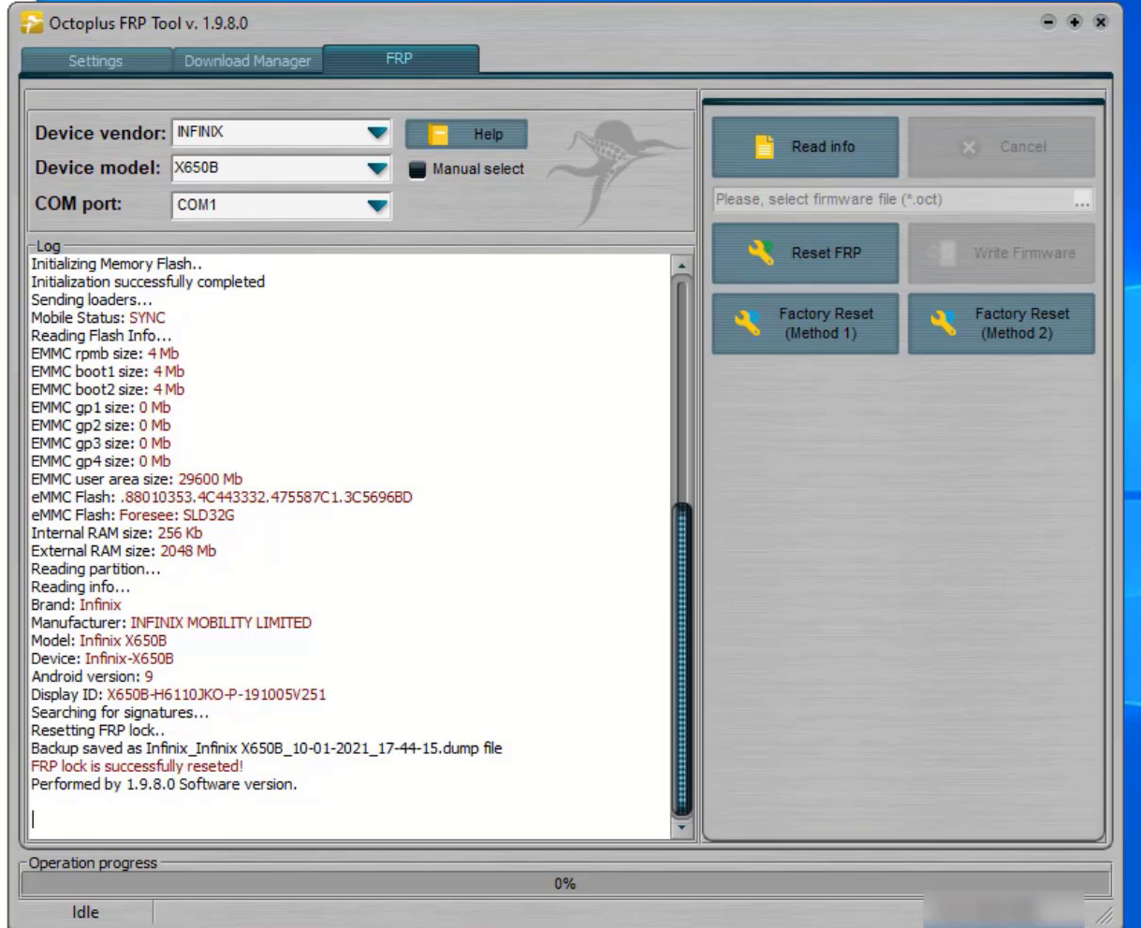Minimize the Octoplus FRP Tool window

click(x=1048, y=22)
